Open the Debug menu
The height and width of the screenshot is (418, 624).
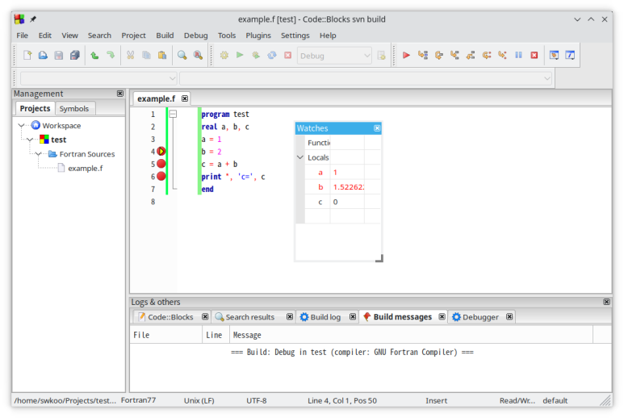pos(195,36)
